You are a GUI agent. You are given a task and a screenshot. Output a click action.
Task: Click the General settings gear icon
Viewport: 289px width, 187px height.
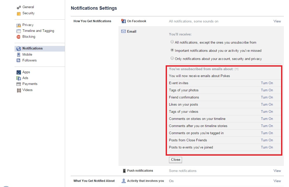click(19, 7)
